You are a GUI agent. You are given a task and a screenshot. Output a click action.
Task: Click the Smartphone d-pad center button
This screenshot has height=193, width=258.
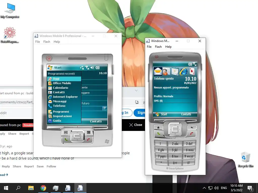pos(175,129)
